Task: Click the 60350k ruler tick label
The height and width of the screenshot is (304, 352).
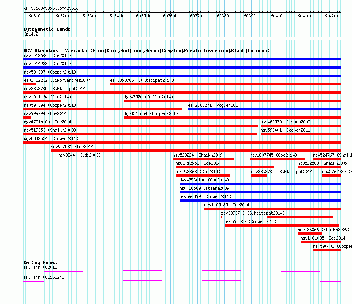Action: [x=143, y=16]
